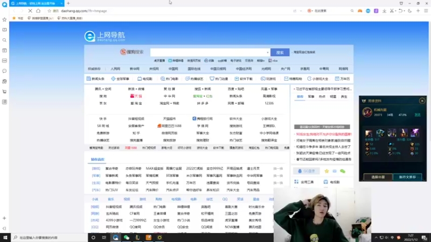
Task: Select 推荐 news tab
Action: 300,97
